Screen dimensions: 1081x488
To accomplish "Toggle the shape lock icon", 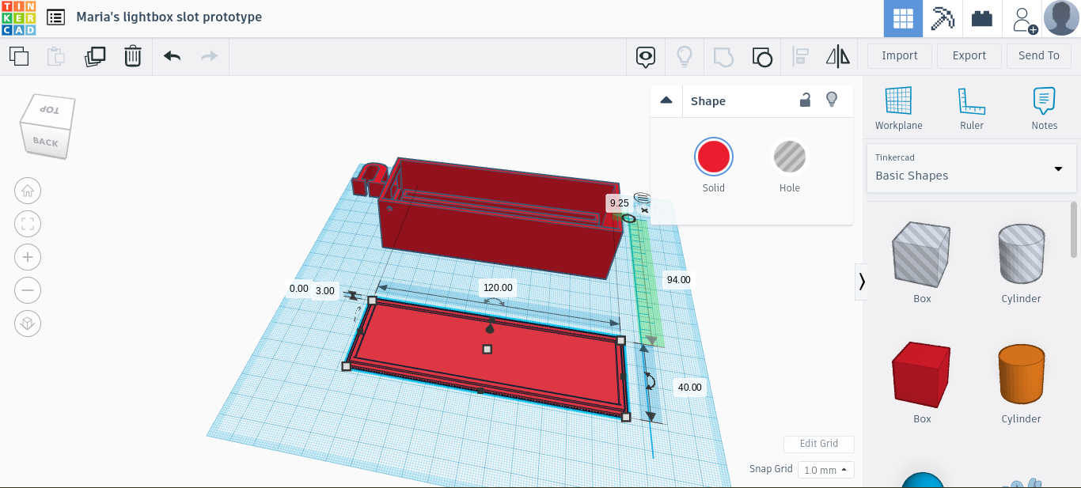I will pos(805,100).
